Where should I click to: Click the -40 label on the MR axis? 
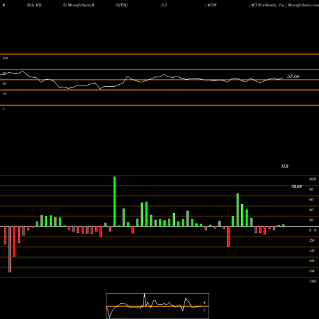311,251
